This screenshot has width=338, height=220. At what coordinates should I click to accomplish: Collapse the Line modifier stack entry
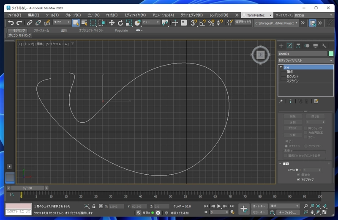point(281,67)
